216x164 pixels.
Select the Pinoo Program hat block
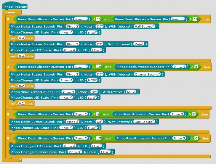click(x=15, y=6)
